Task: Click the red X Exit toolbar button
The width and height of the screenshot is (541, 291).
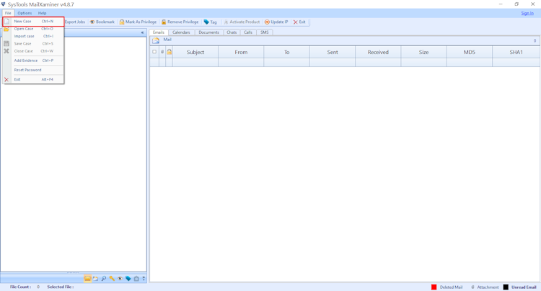Action: [x=299, y=22]
